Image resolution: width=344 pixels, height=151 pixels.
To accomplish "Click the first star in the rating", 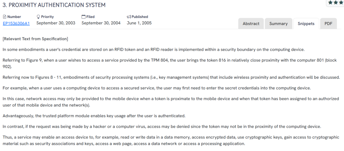I will [331, 2].
